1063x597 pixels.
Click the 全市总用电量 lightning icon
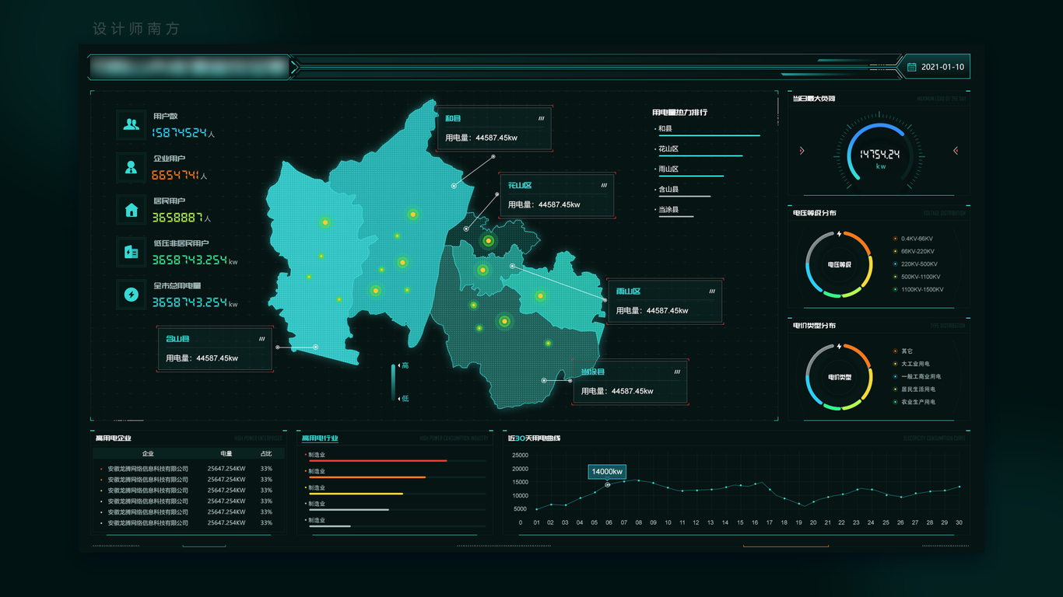coord(132,295)
